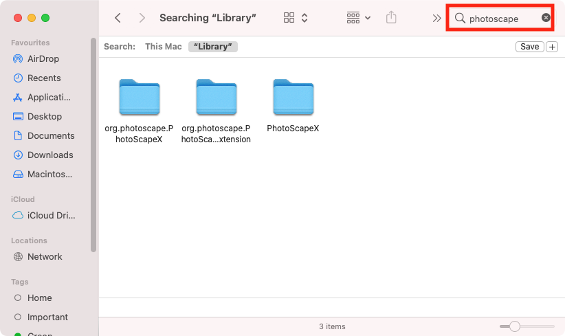The width and height of the screenshot is (565, 336).
Task: Click the Desktop sidebar icon
Action: (x=18, y=116)
